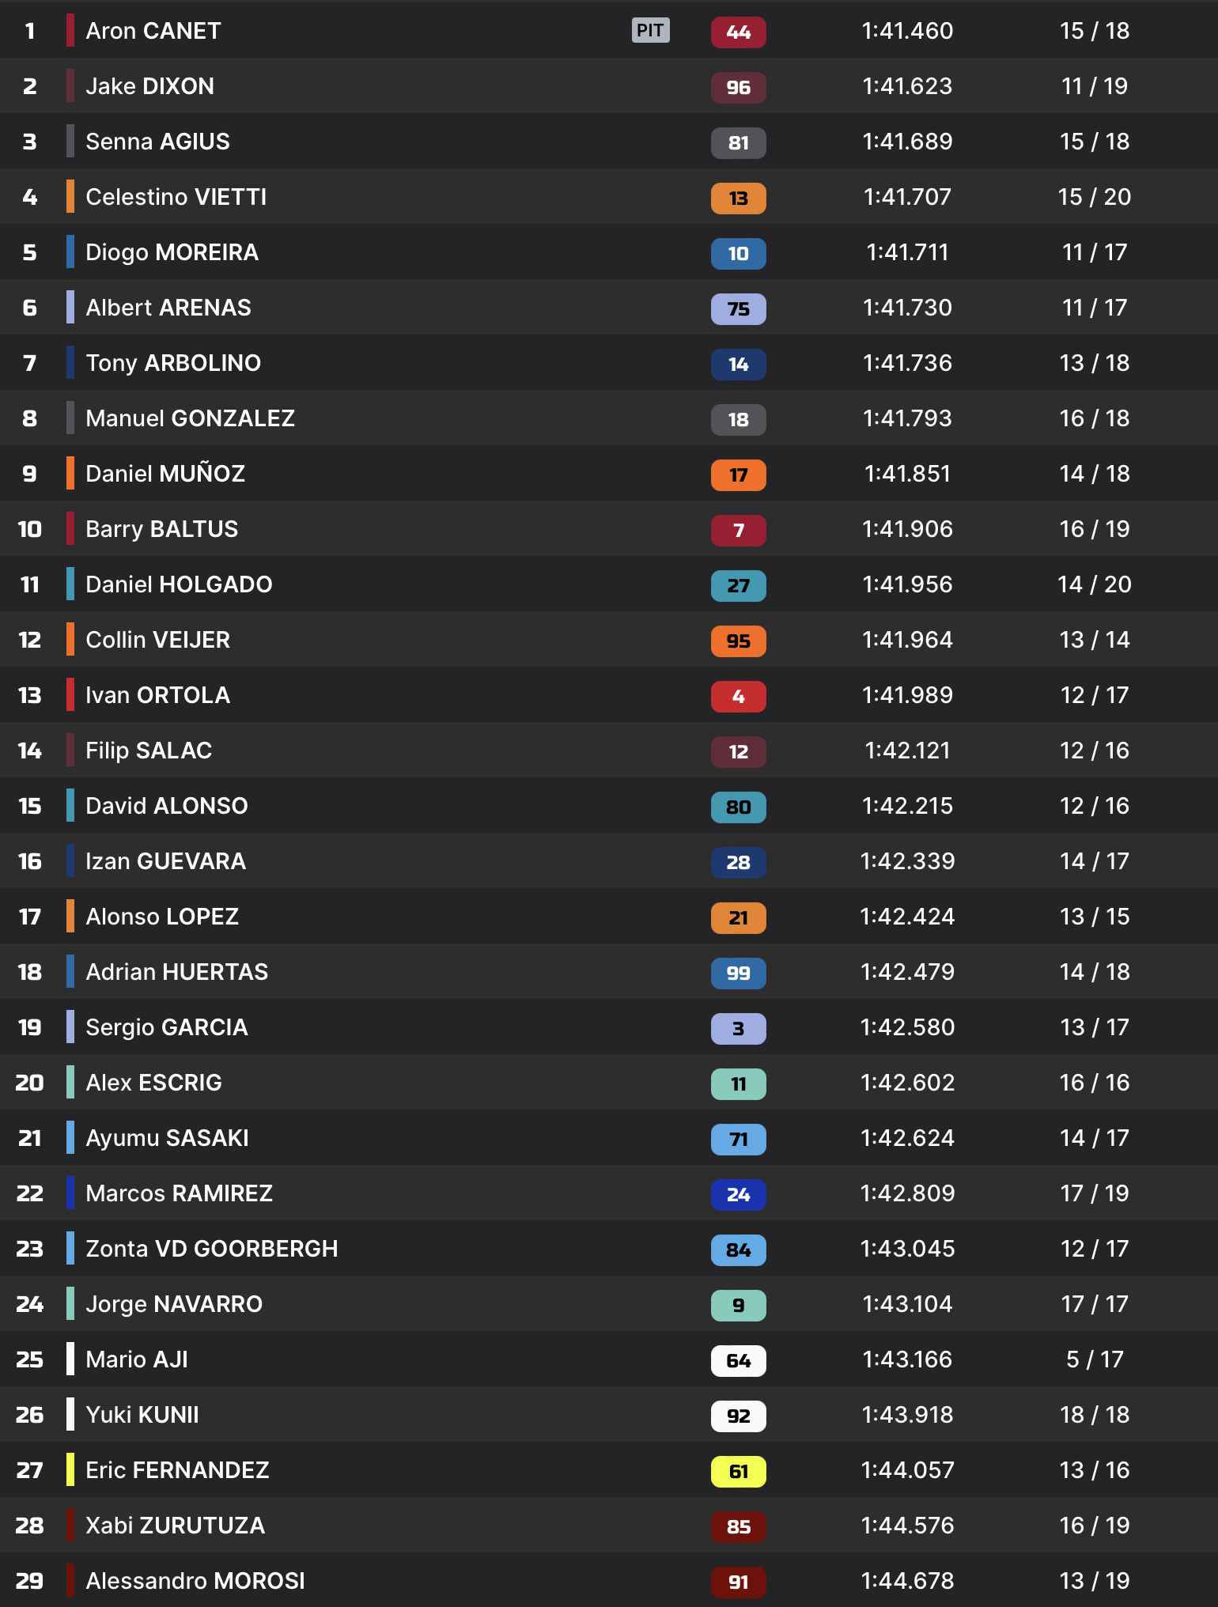Click the orange team color bar beside Daniel Muñoz
This screenshot has height=1607, width=1218.
(x=70, y=473)
